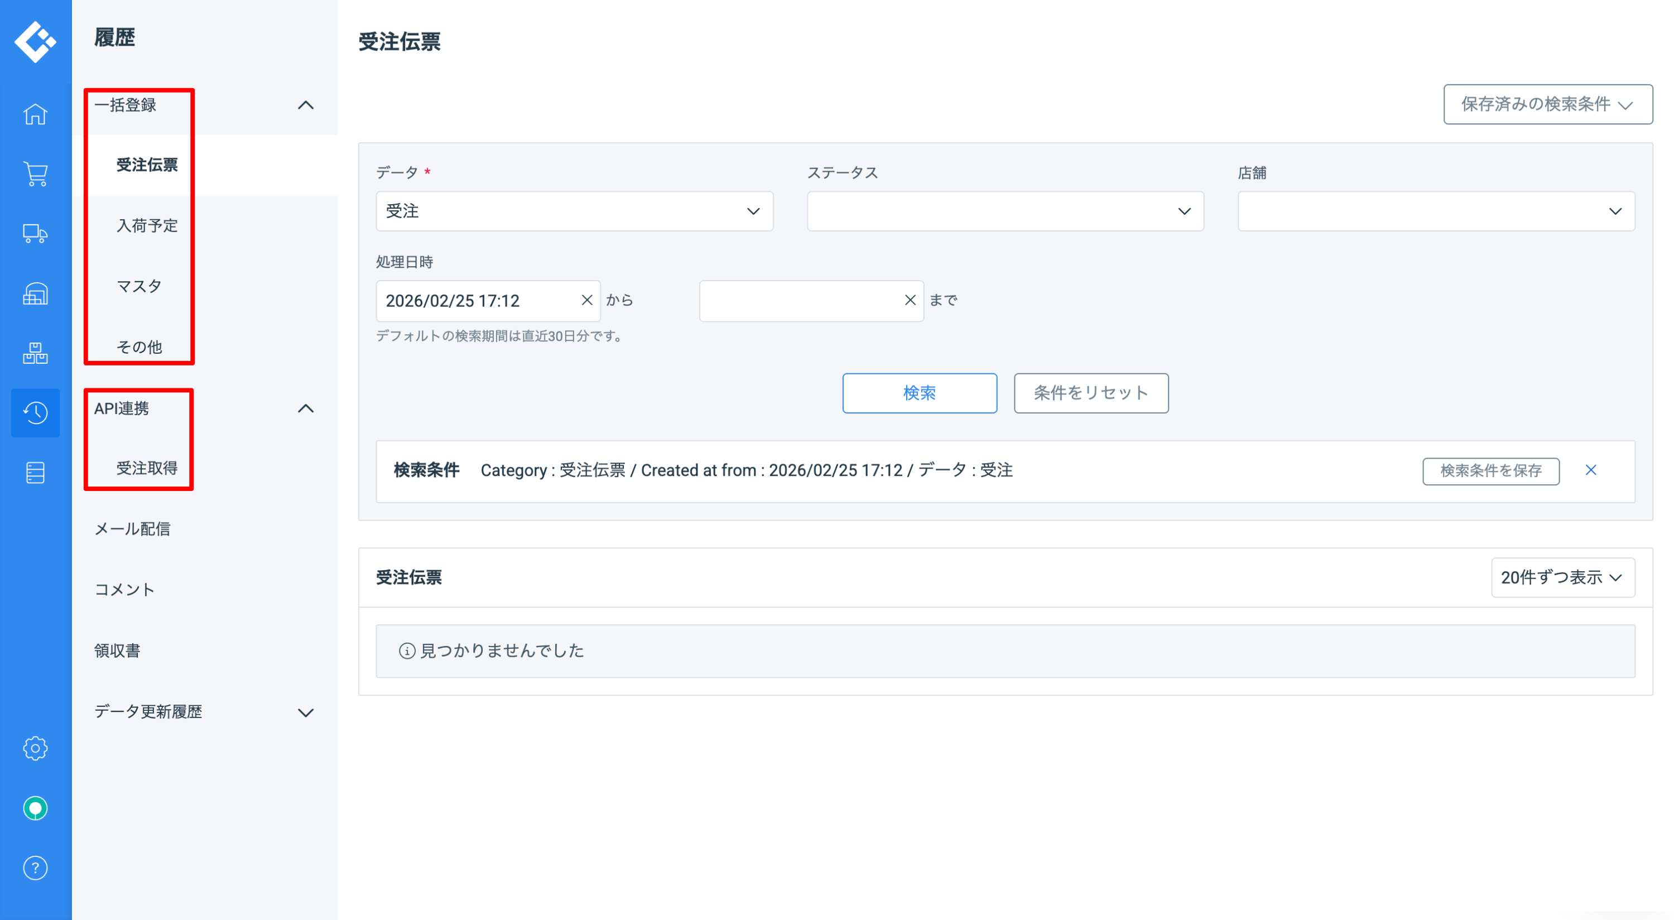The height and width of the screenshot is (920, 1674).
Task: Change 20件ずつ表示 page size dropdown
Action: tap(1562, 577)
